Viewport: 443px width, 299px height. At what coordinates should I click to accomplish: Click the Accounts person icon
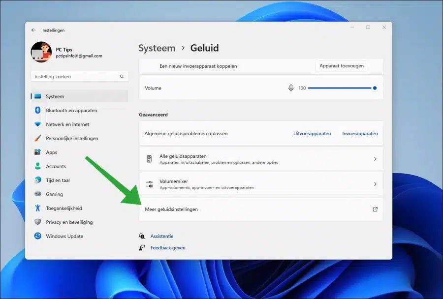pyautogui.click(x=37, y=166)
